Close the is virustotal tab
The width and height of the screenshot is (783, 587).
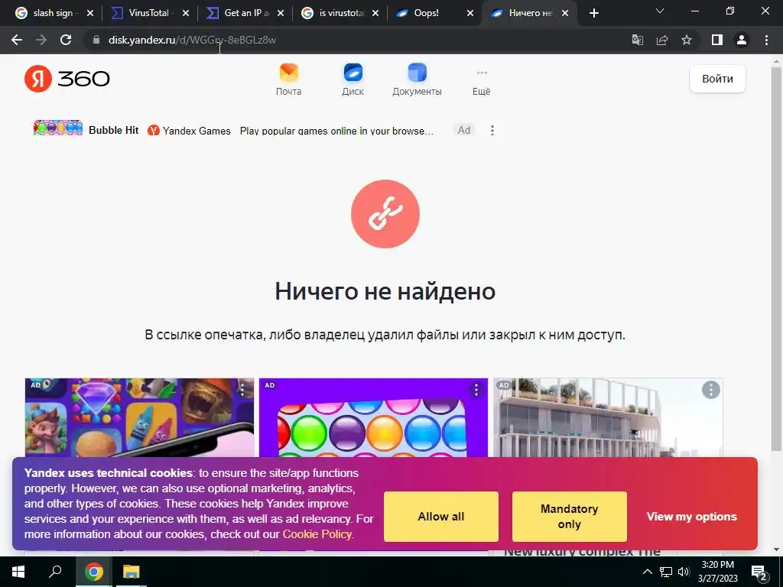point(375,14)
